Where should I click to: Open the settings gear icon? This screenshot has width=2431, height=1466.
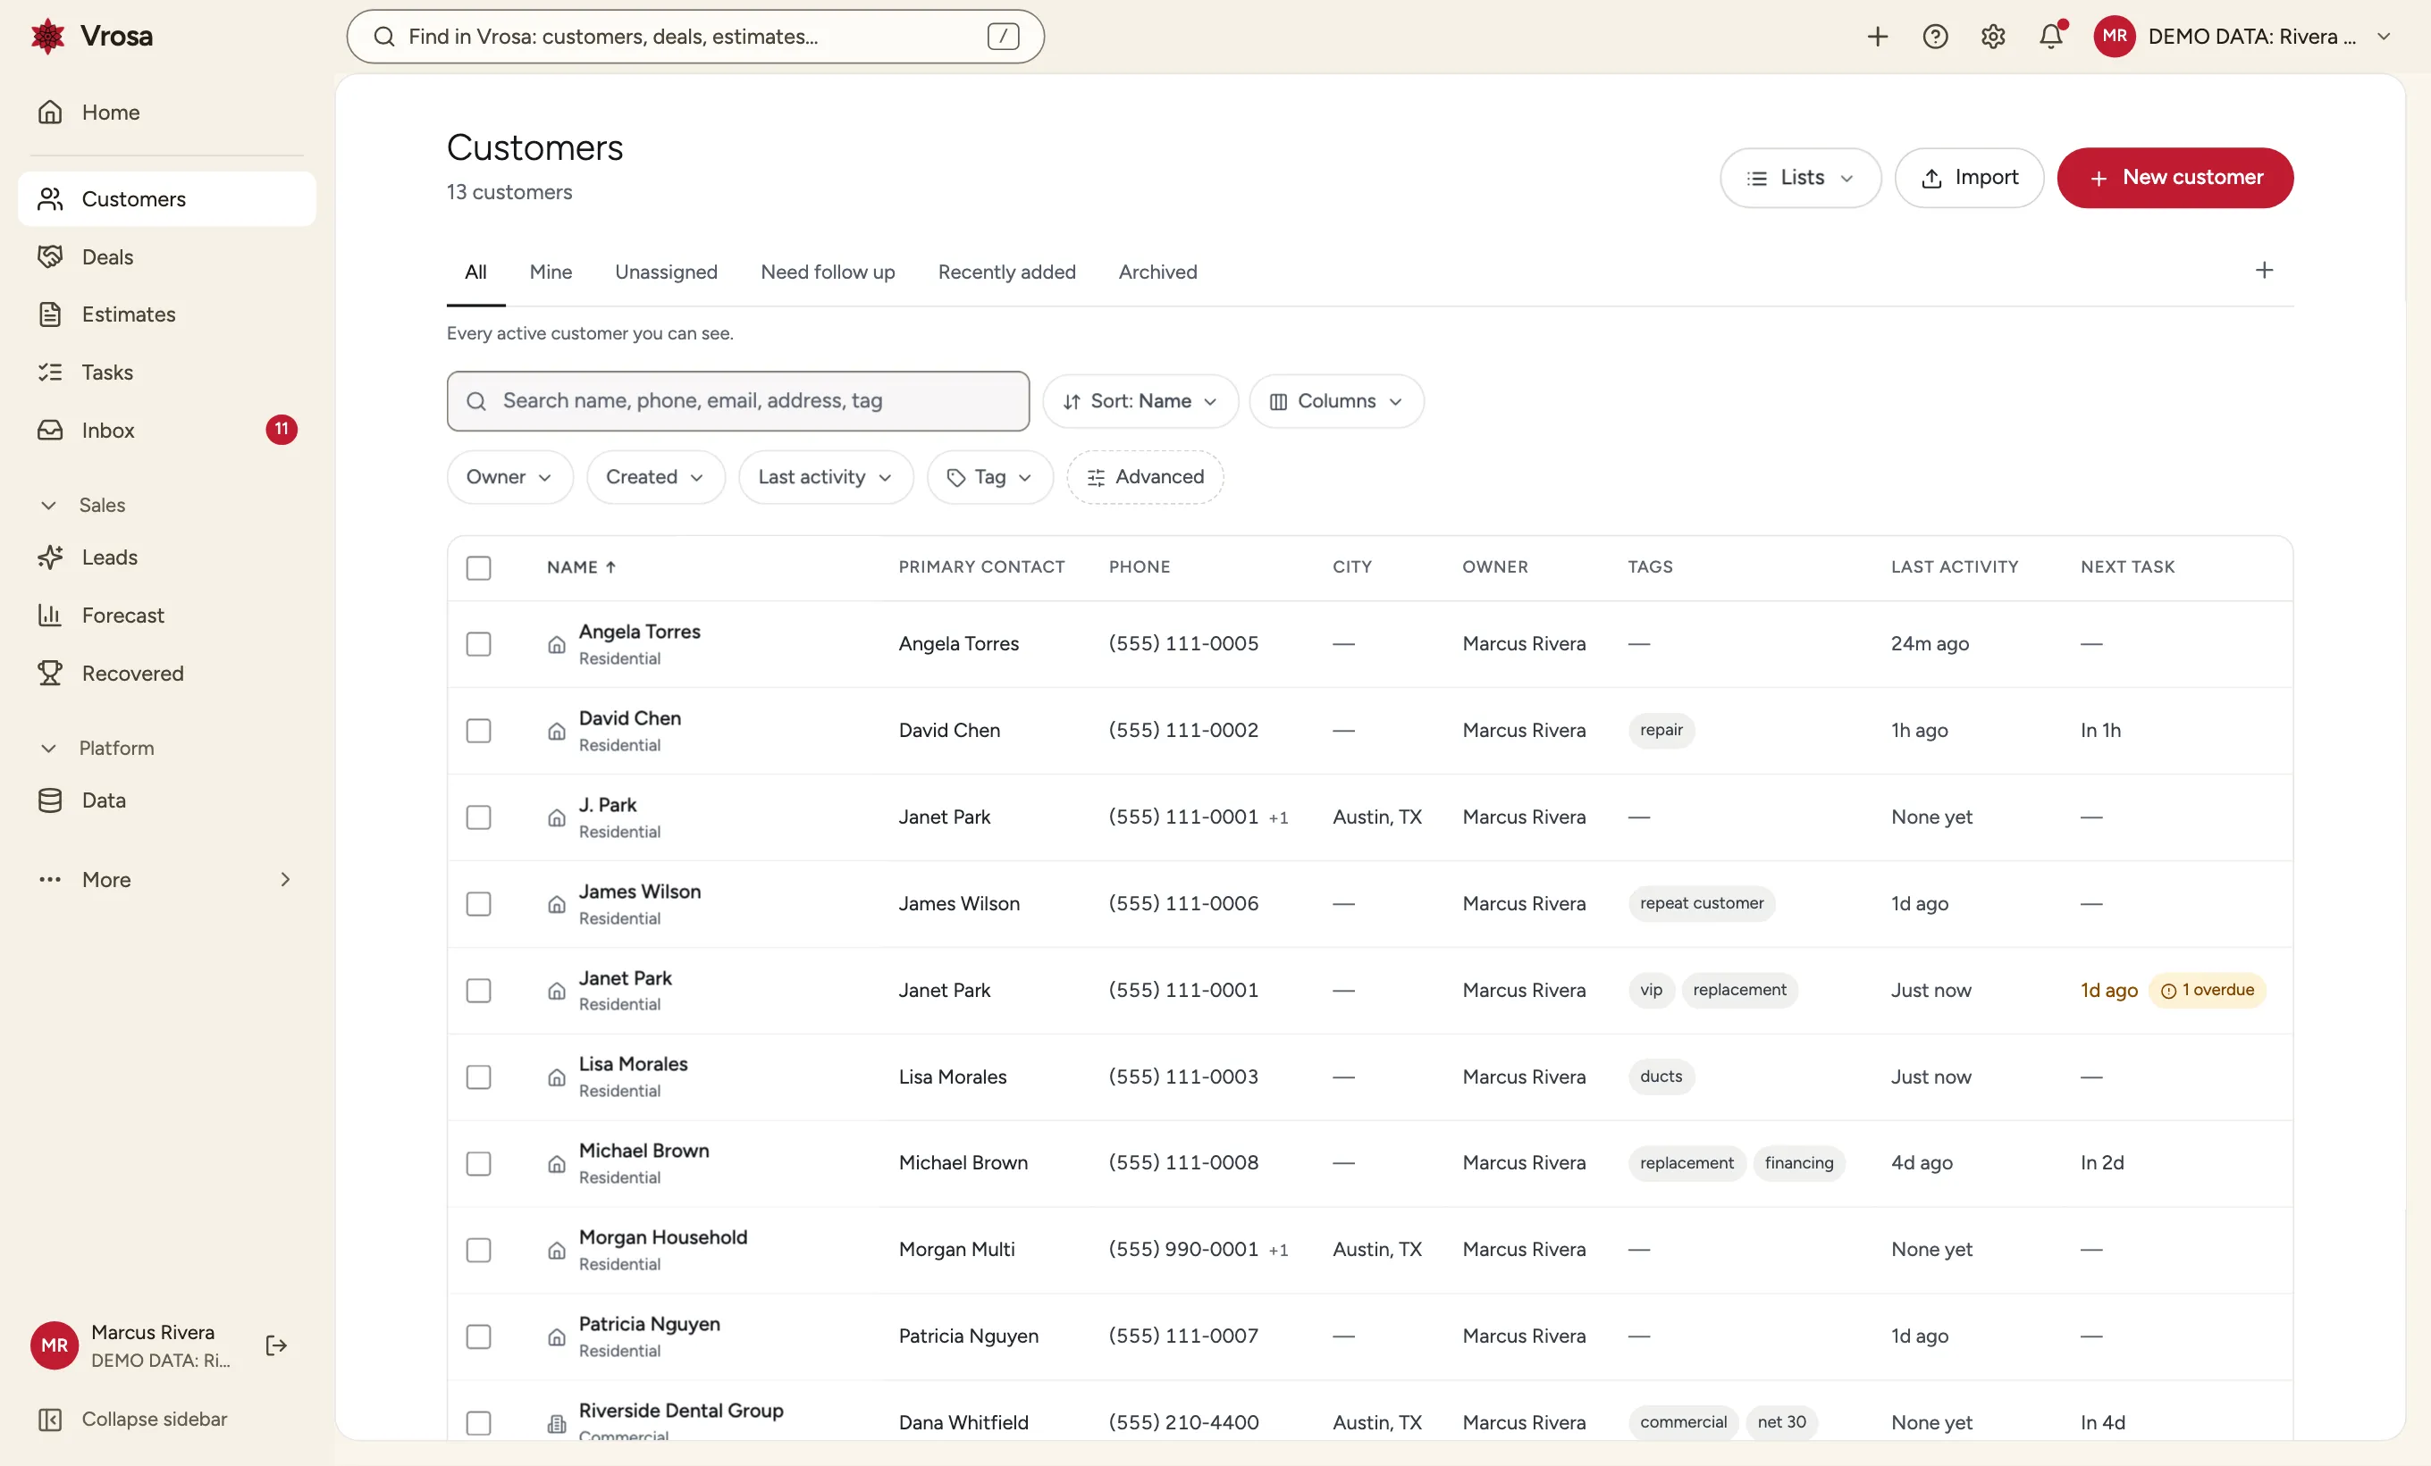coord(1993,37)
